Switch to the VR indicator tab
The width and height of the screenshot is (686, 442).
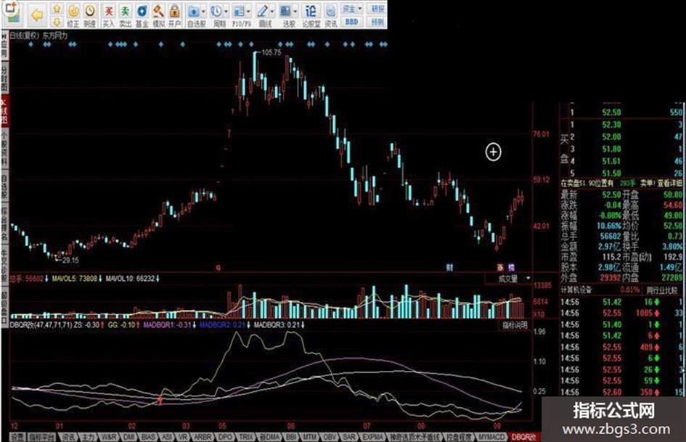pos(182,437)
